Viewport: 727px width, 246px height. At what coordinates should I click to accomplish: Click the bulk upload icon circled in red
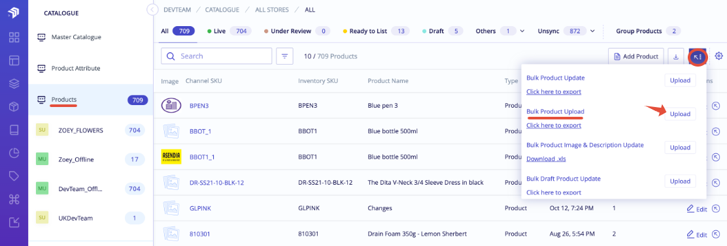tap(698, 56)
